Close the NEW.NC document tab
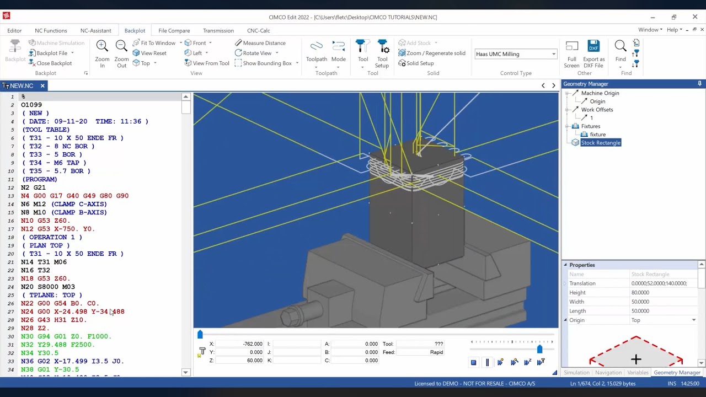 [x=42, y=85]
